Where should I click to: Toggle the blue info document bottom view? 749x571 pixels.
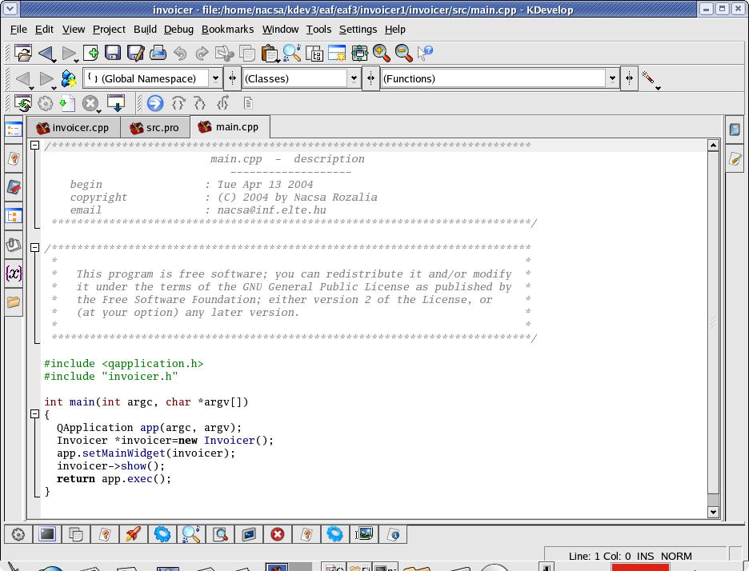pyautogui.click(x=393, y=533)
